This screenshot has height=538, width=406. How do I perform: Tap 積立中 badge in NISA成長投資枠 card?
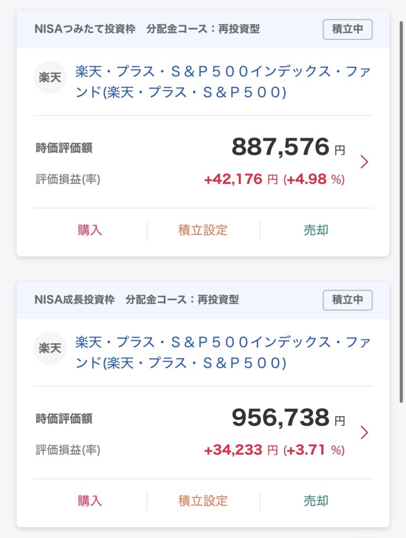[347, 300]
